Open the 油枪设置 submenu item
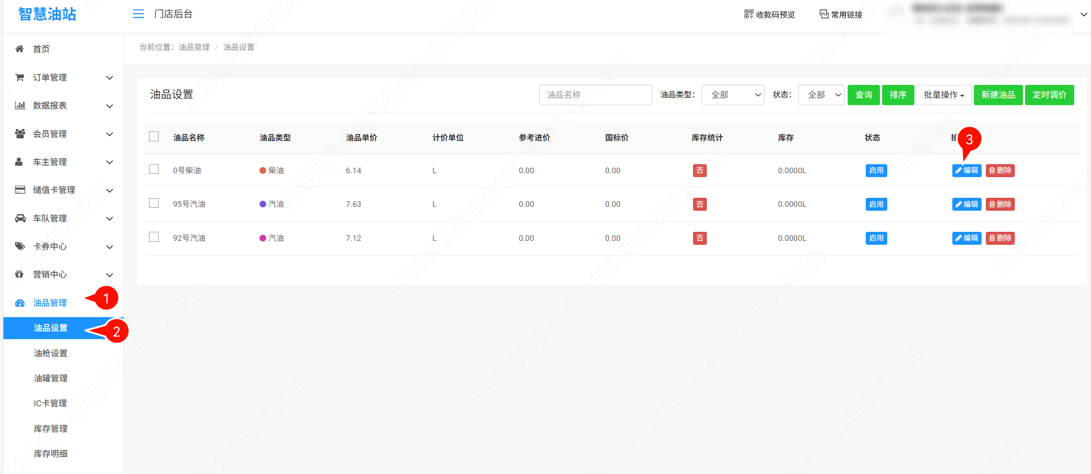 point(51,353)
